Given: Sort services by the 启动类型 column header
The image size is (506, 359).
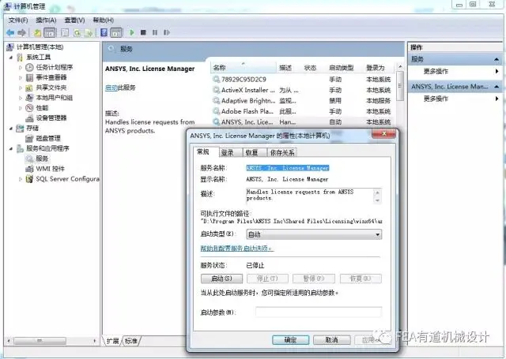Looking at the screenshot, I should pyautogui.click(x=341, y=68).
